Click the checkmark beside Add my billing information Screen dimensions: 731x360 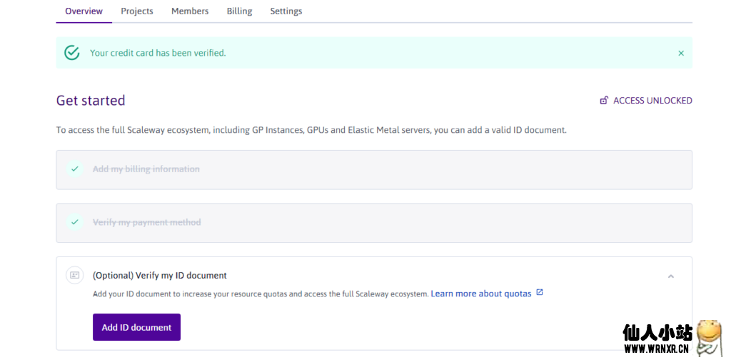(75, 169)
